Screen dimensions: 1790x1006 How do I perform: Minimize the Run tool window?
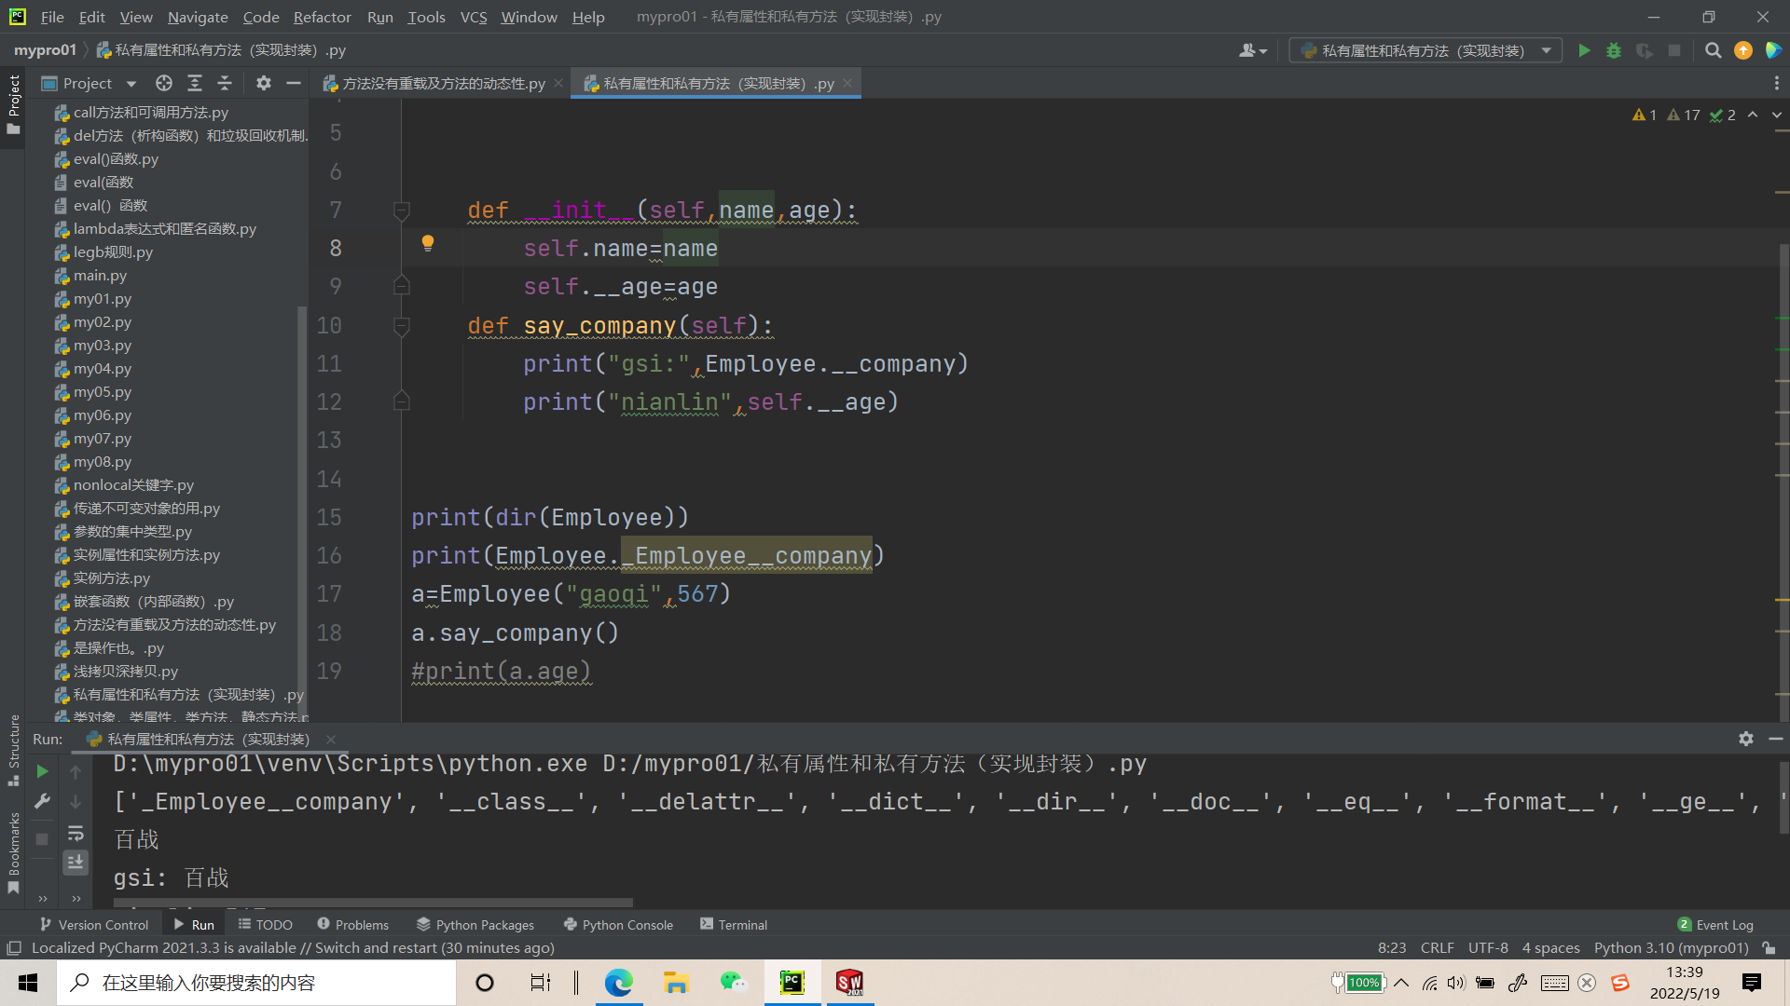click(1776, 739)
